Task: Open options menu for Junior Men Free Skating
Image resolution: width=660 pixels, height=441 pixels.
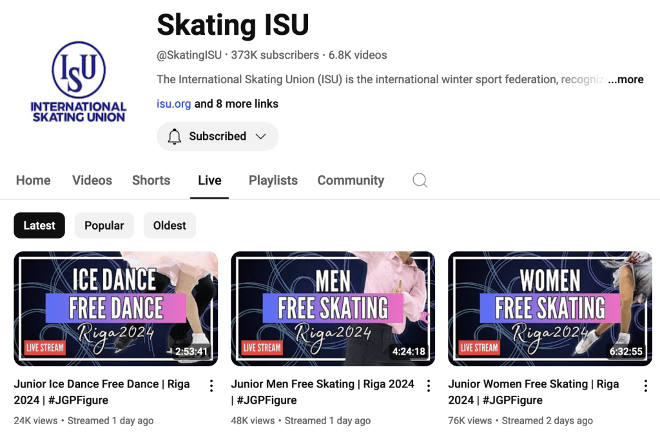Action: coord(429,386)
